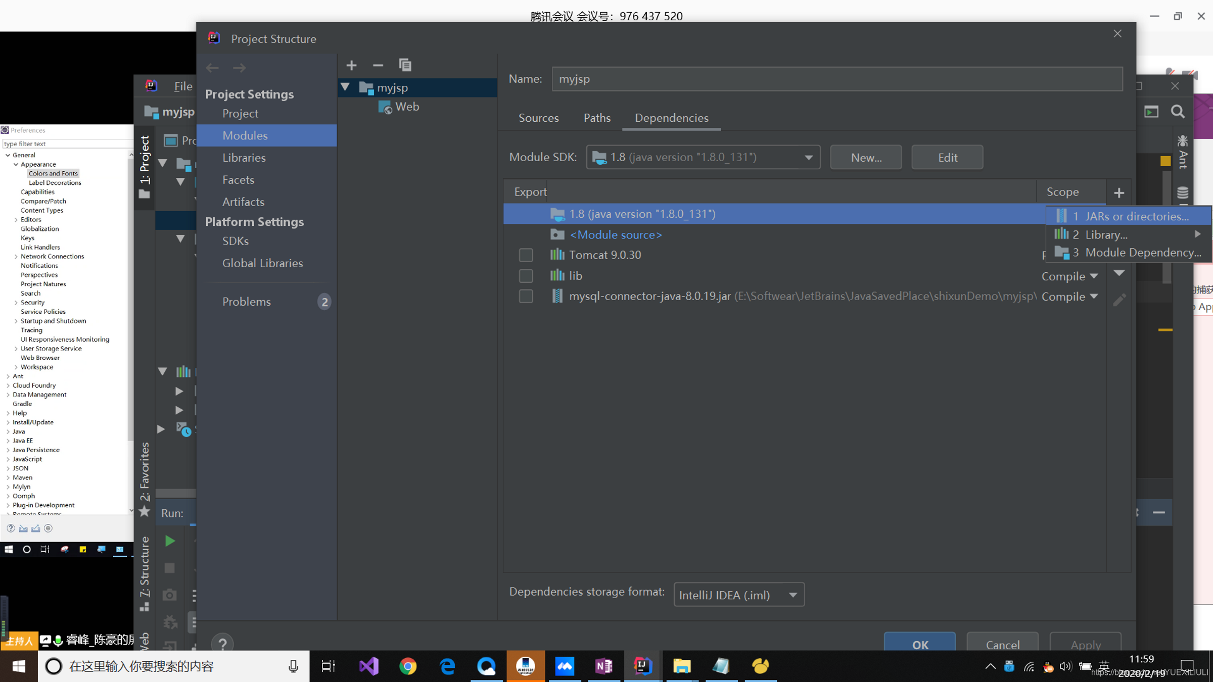This screenshot has width=1213, height=682.
Task: Select Web facet under myjsp
Action: [399, 107]
